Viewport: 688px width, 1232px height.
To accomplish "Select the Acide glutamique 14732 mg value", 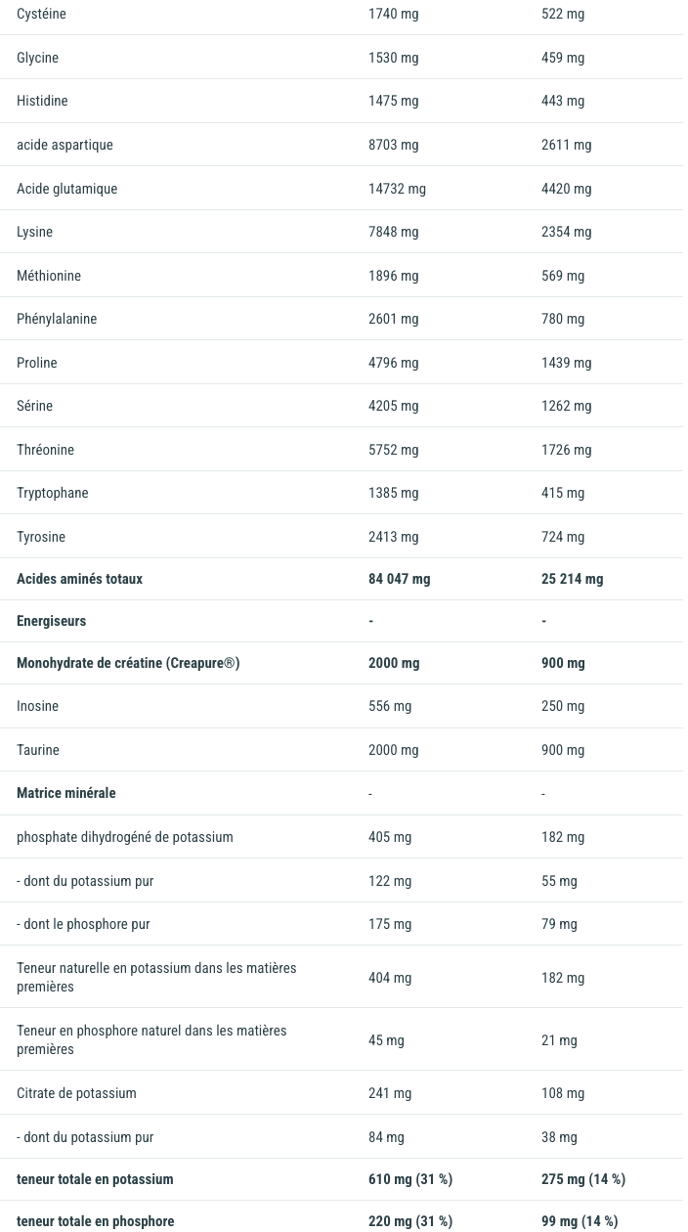I will pos(397,189).
